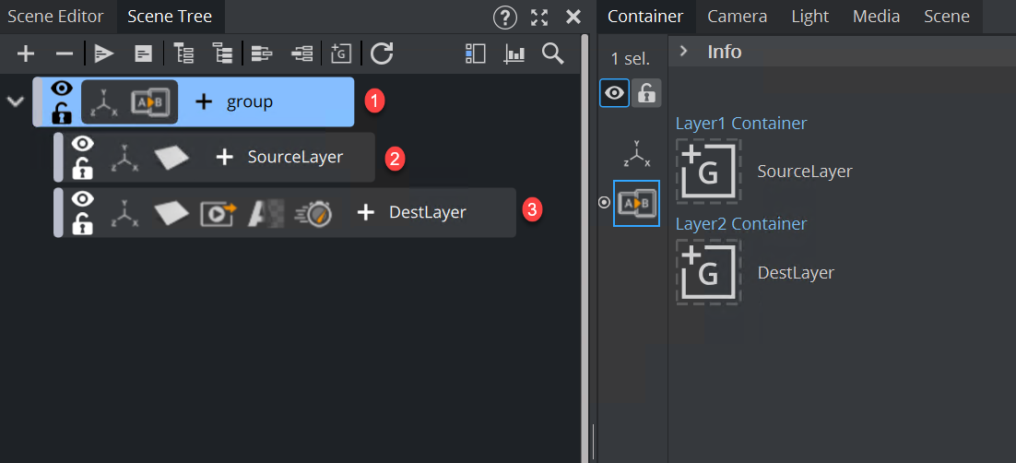Toggle the visibility eye in Container properties panel

pos(614,93)
